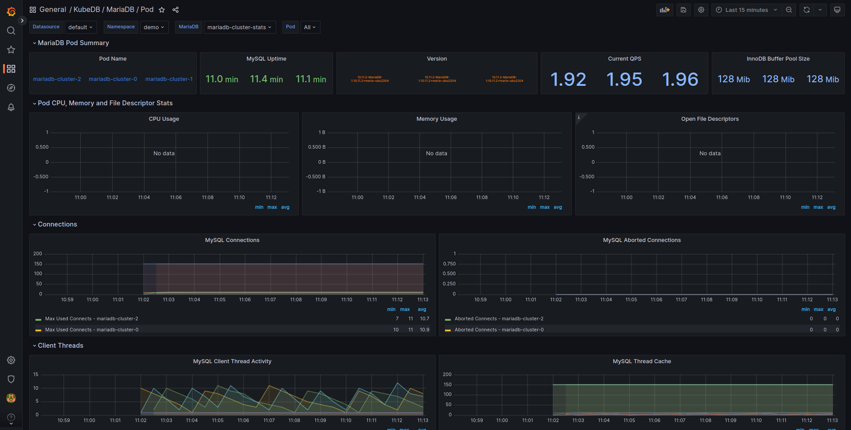Image resolution: width=851 pixels, height=430 pixels.
Task: Zoom out the time range
Action: click(789, 10)
